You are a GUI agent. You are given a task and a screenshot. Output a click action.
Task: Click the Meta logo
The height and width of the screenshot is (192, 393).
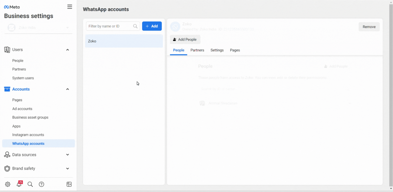click(x=12, y=7)
